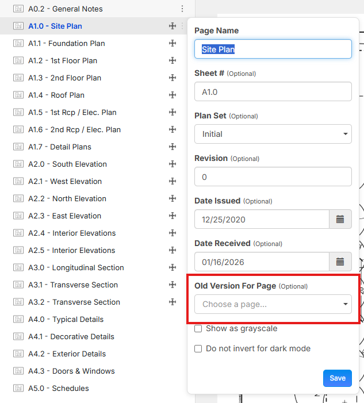Enable the Show as grayscale checkbox
This screenshot has width=364, height=403.
coord(198,329)
